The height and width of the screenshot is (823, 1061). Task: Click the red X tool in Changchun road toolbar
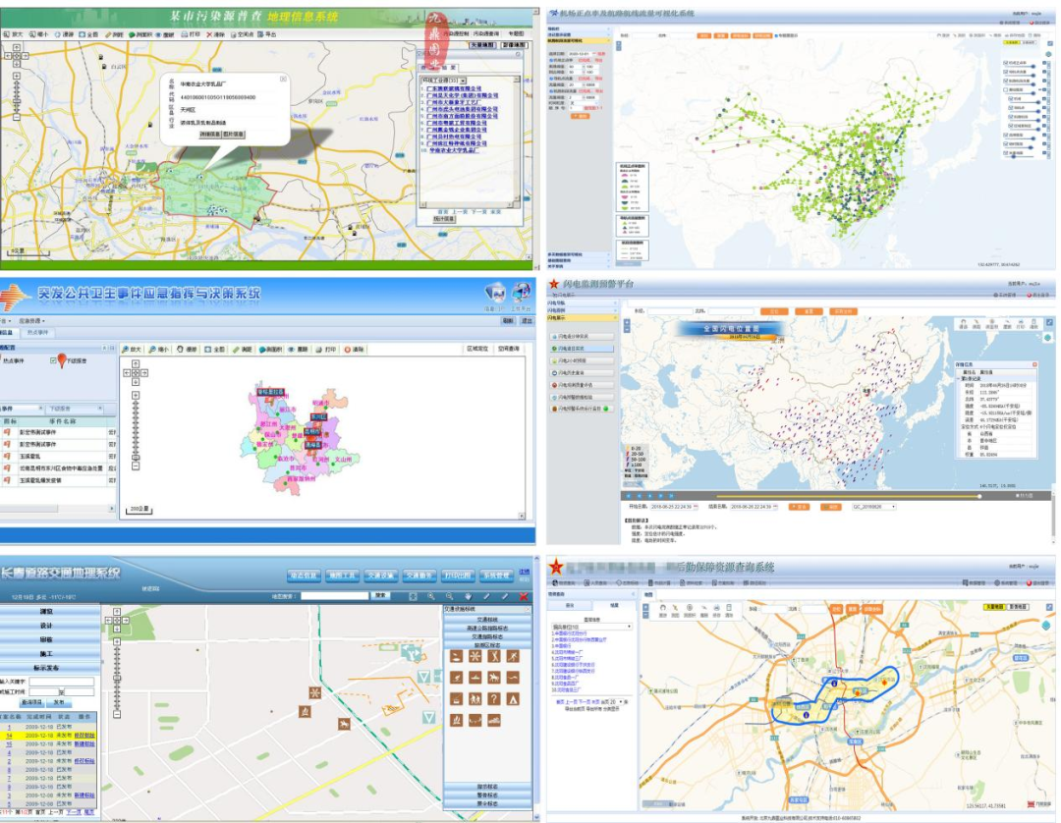click(x=523, y=596)
